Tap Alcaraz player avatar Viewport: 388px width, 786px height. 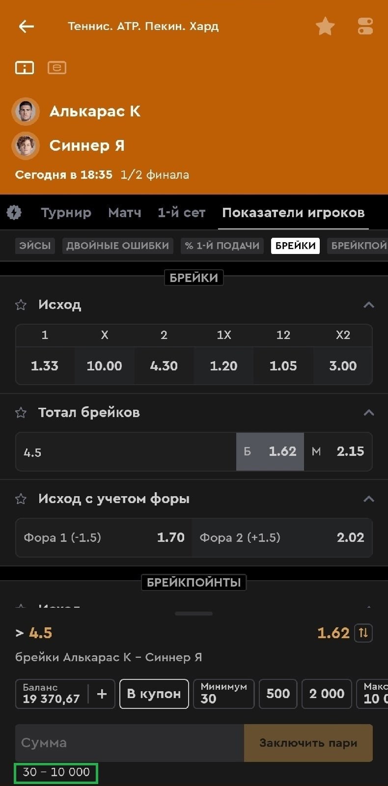pyautogui.click(x=26, y=112)
